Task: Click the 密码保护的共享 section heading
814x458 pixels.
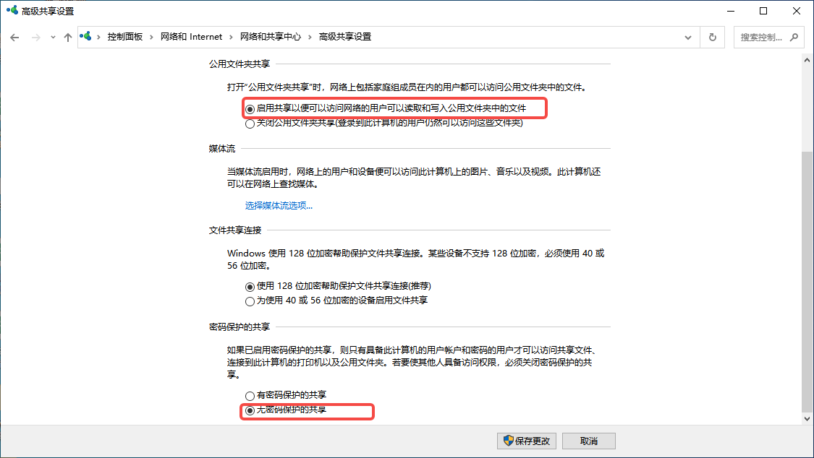Action: pos(239,327)
